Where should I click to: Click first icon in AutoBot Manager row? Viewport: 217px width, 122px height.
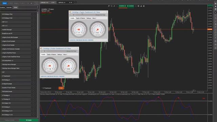point(32,30)
